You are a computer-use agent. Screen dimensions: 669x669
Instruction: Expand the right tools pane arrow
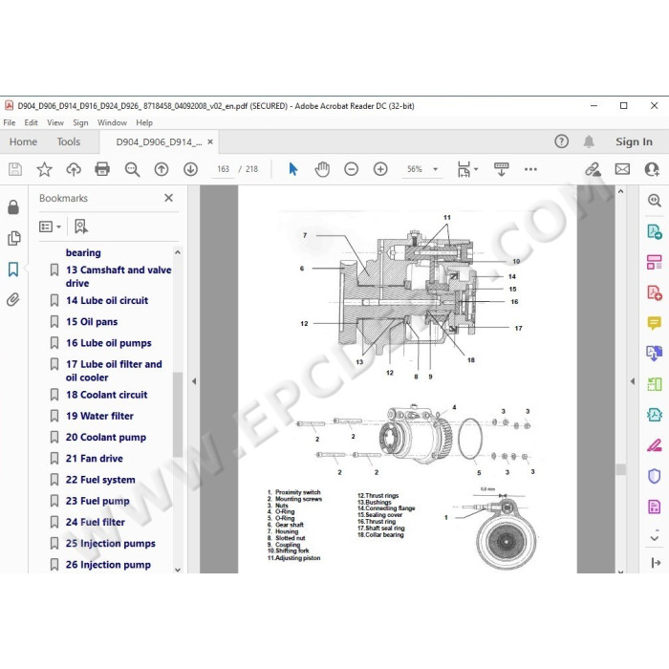click(x=633, y=381)
